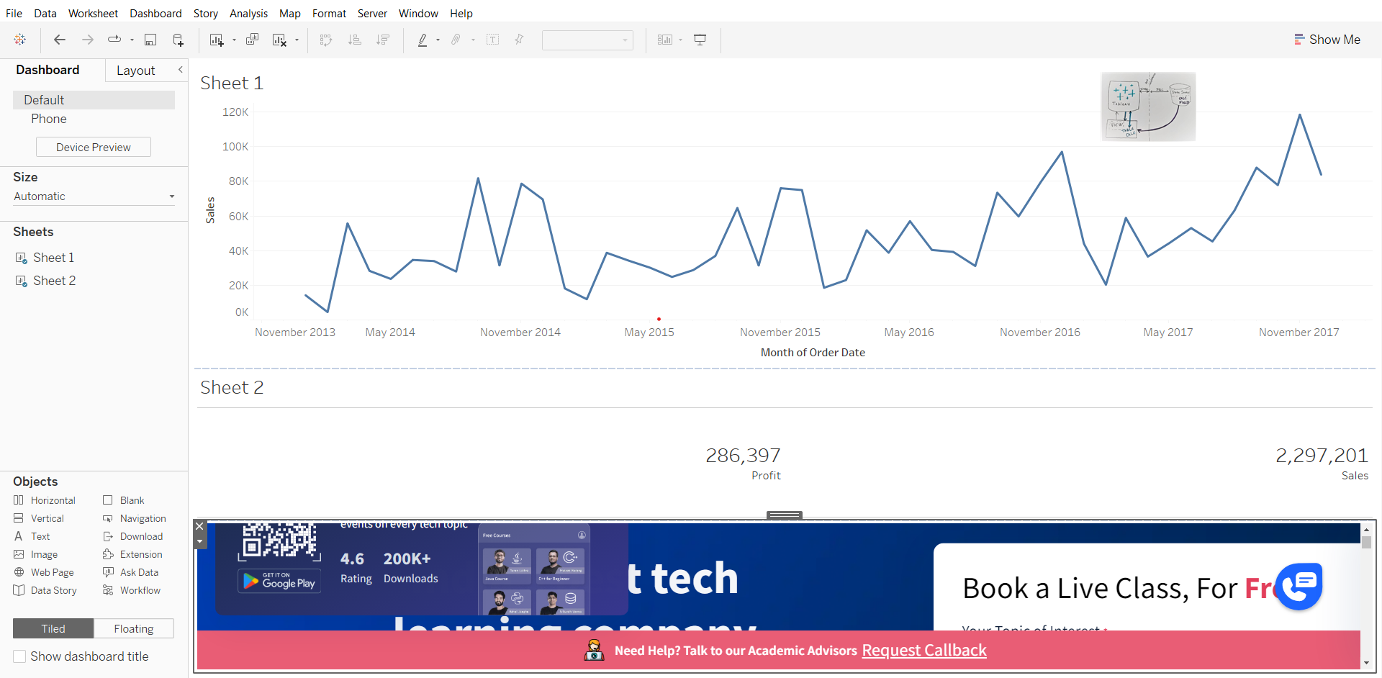The image size is (1382, 678).
Task: Click the Device Preview button
Action: (x=94, y=147)
